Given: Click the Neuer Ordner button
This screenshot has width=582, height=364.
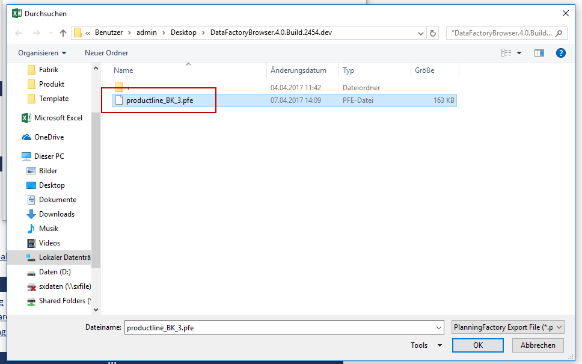Looking at the screenshot, I should [x=106, y=53].
